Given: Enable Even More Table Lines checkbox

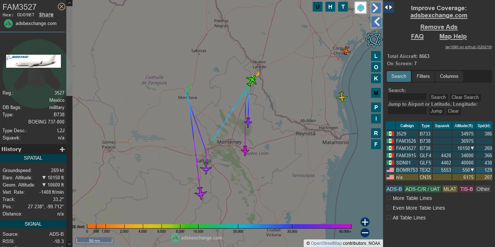Looking at the screenshot, I should pyautogui.click(x=389, y=208).
